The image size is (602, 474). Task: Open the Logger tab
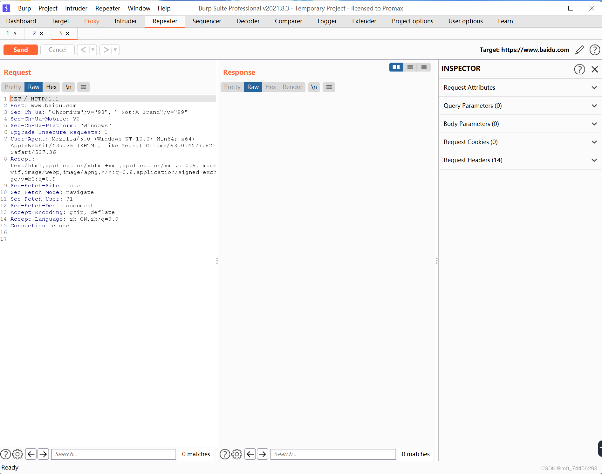327,21
